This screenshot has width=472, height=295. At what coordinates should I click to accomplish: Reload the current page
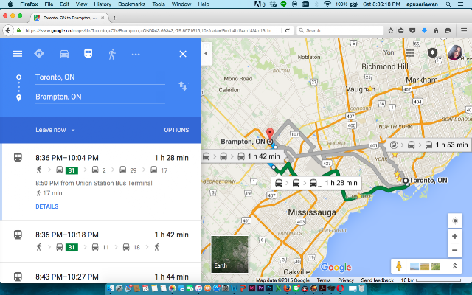click(x=287, y=30)
